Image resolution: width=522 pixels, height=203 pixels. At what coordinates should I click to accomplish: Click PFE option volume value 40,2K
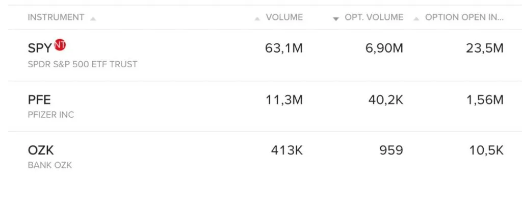tap(386, 100)
